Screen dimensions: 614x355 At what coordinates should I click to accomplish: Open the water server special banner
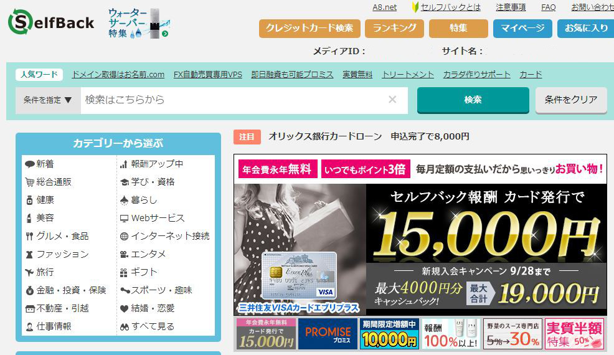tap(139, 23)
